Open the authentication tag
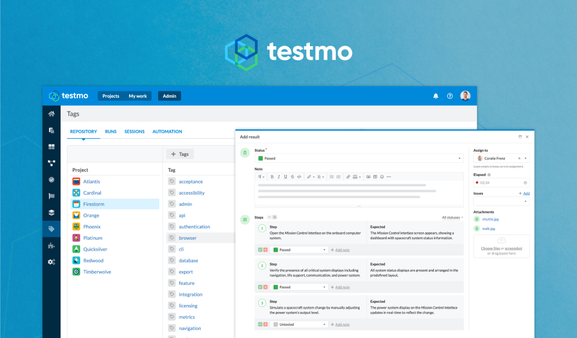 pos(194,226)
